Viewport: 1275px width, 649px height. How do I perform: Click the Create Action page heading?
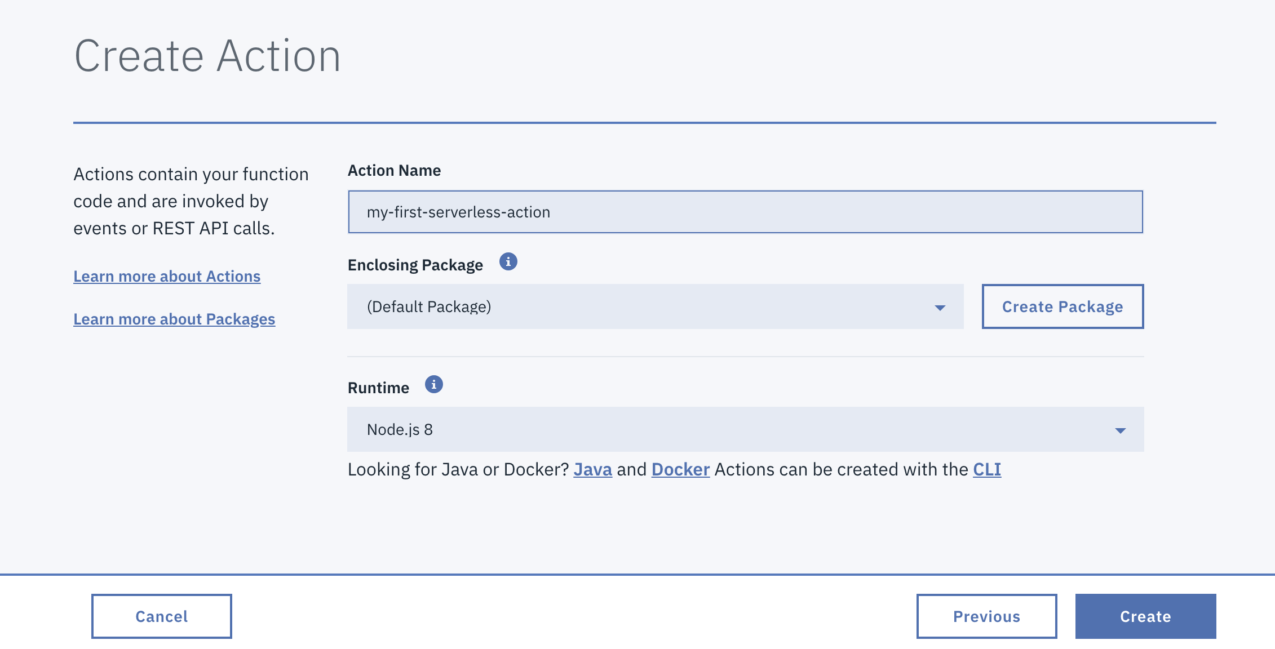coord(207,56)
